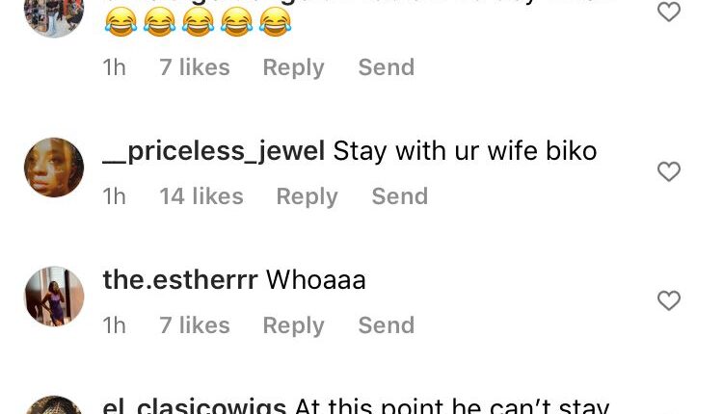Open the.estherrr username profile link
723x414 pixels.
coord(180,279)
